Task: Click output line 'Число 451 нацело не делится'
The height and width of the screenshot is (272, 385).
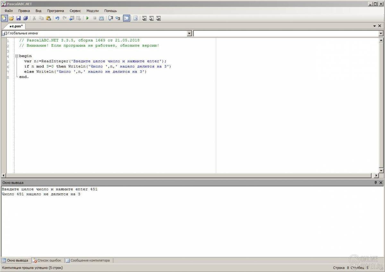Action: click(x=41, y=194)
